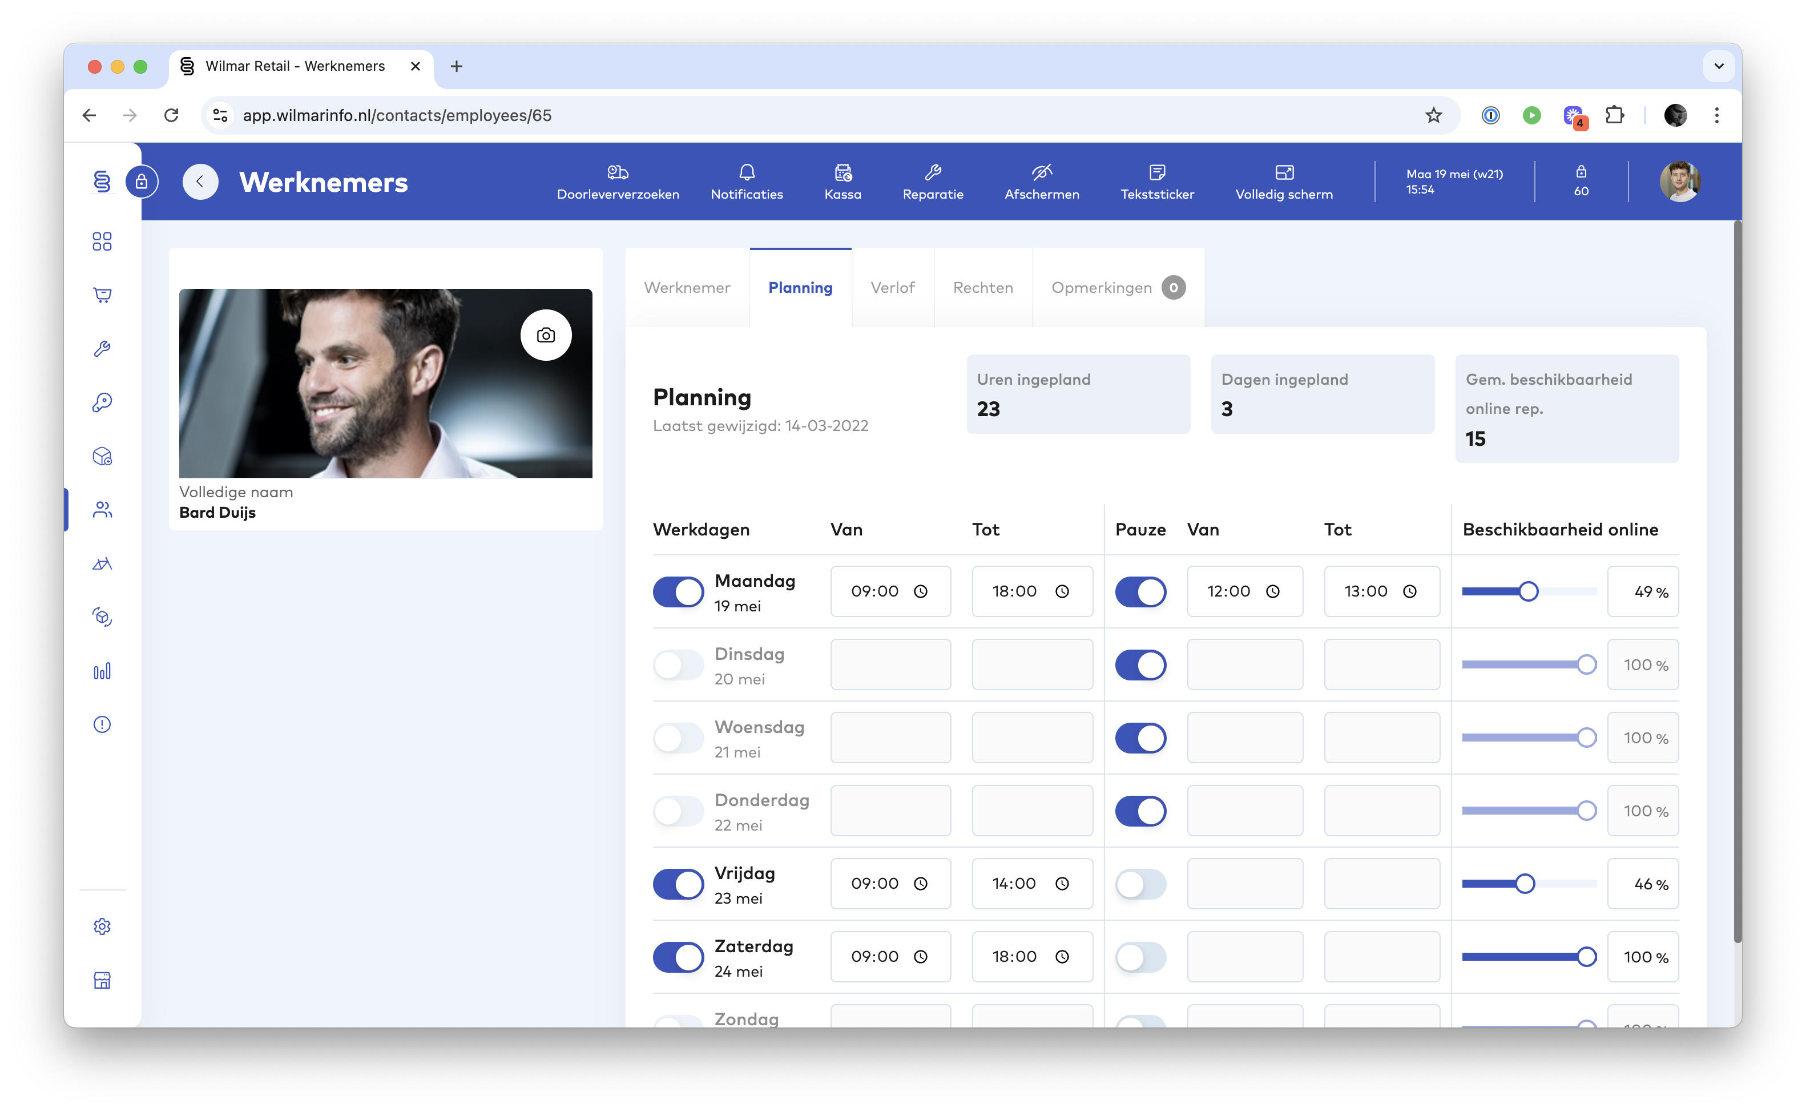The image size is (1806, 1112).
Task: Click the Vrijdag availability slider handle
Action: [1525, 884]
